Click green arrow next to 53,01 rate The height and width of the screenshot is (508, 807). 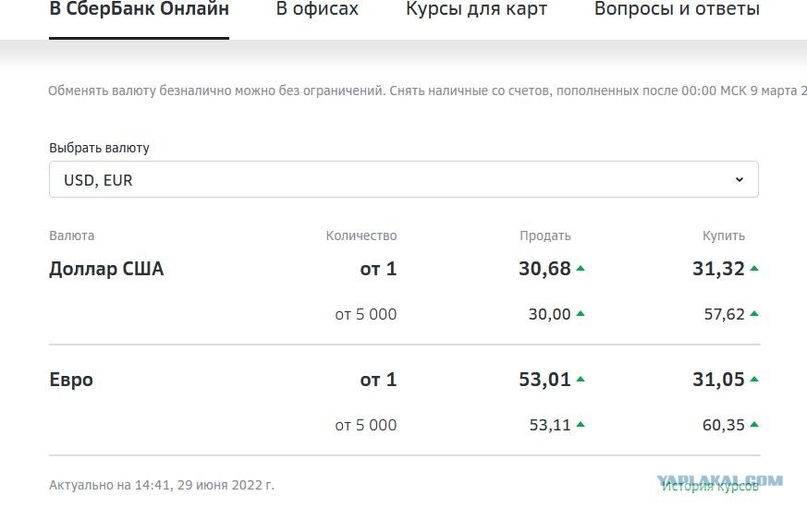[x=581, y=380]
